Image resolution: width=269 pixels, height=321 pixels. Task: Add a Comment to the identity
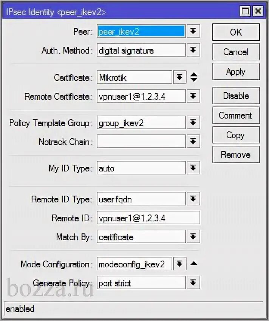236,115
